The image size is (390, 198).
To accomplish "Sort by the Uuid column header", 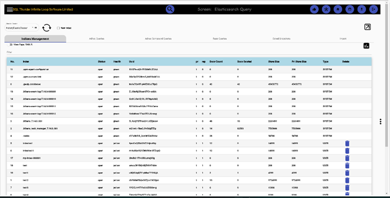I will pos(131,62).
